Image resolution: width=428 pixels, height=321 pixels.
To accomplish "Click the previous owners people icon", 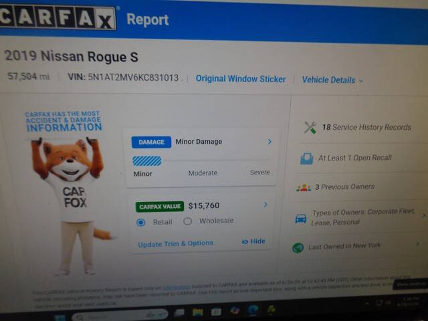I will coord(304,188).
